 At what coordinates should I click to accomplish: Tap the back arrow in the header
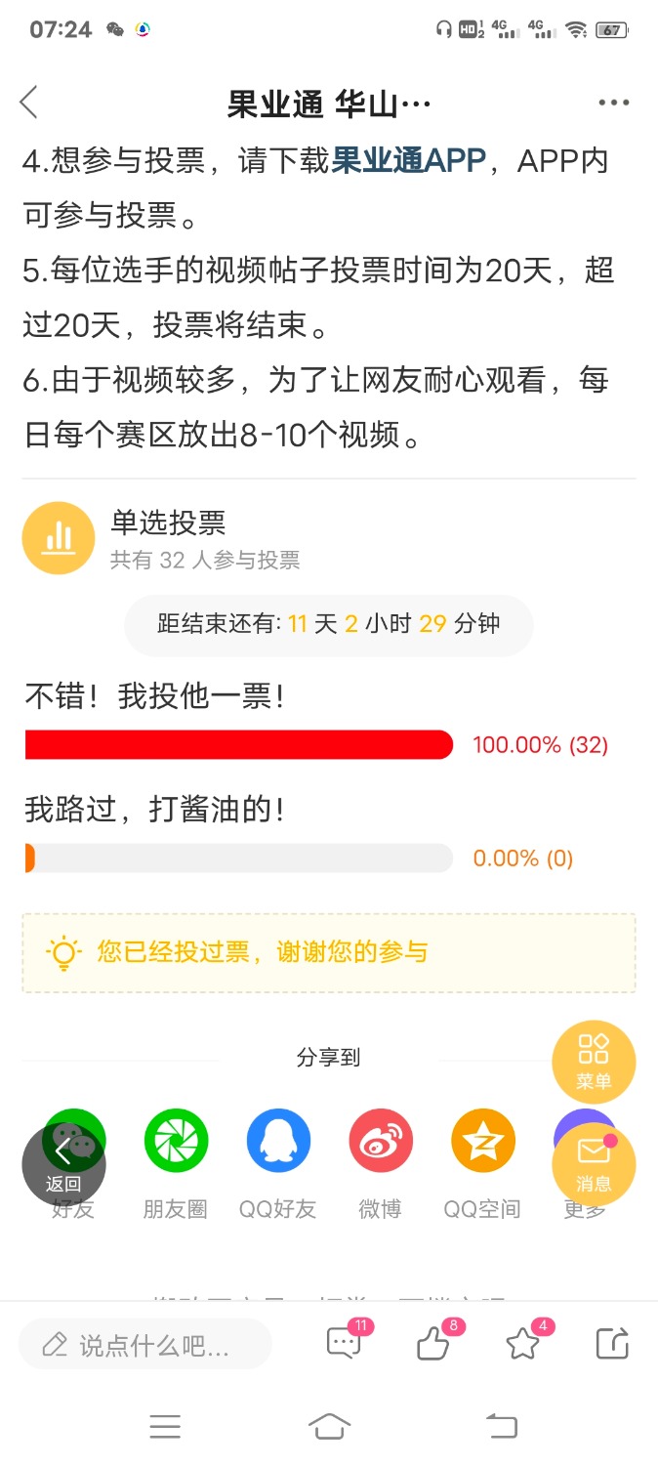click(29, 102)
